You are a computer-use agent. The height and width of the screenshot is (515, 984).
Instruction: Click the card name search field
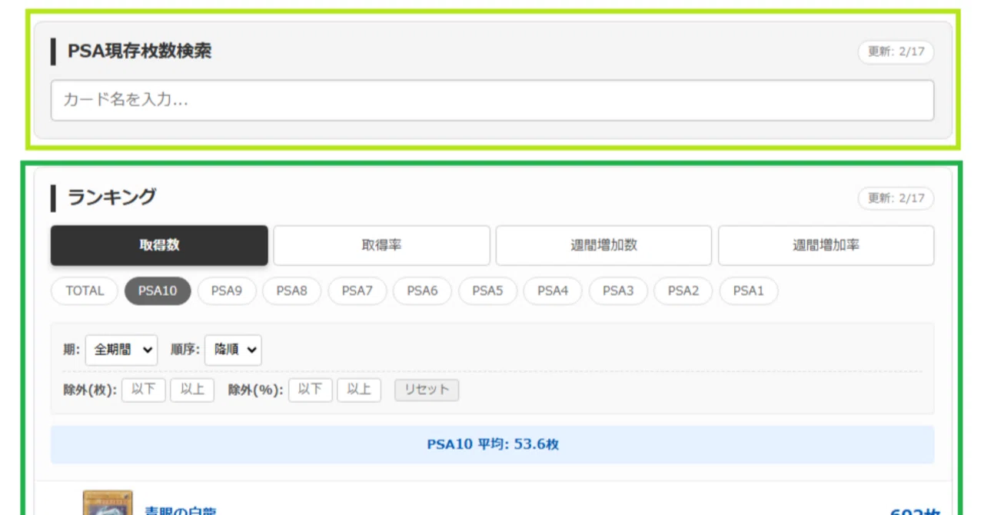click(492, 101)
